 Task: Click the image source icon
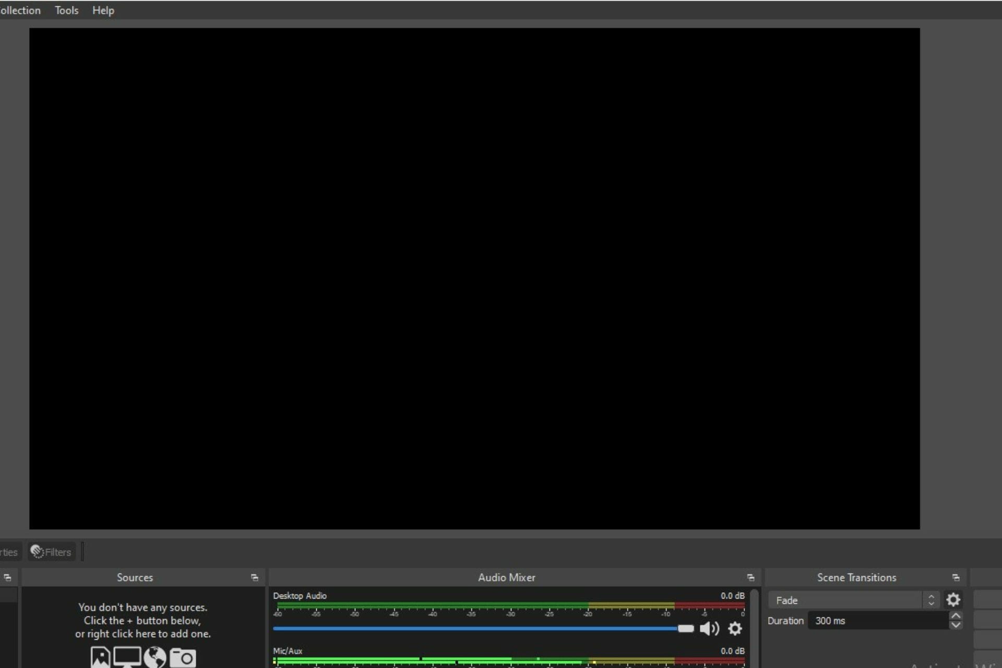[x=100, y=657]
